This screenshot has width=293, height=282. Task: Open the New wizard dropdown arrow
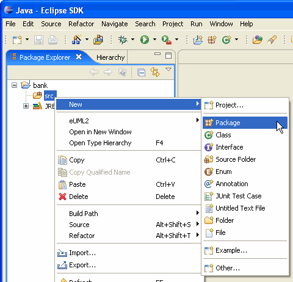coord(27,39)
